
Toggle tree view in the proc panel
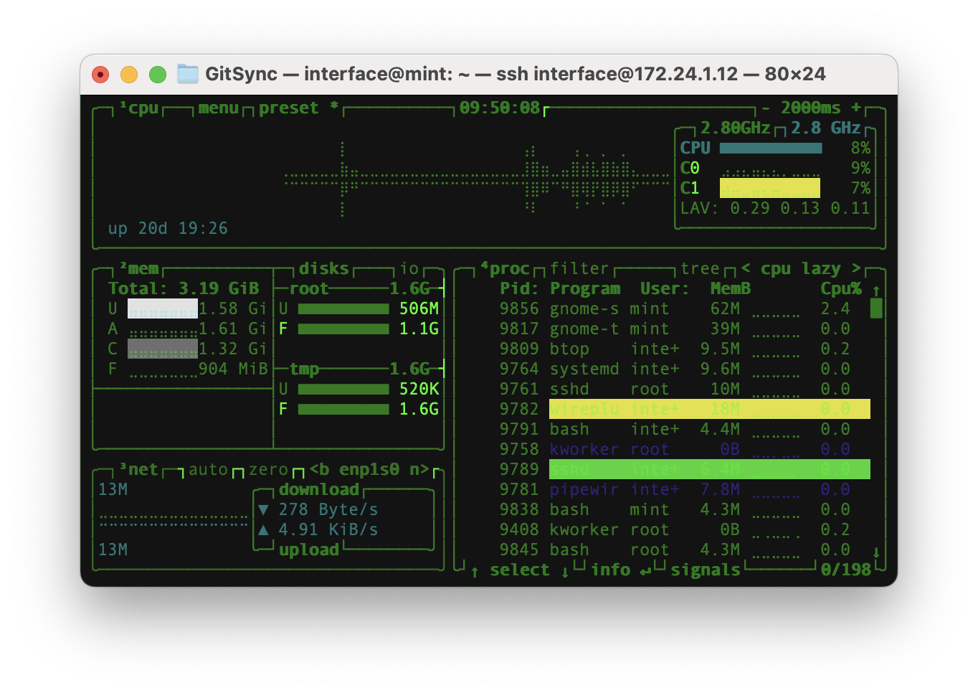tap(700, 269)
